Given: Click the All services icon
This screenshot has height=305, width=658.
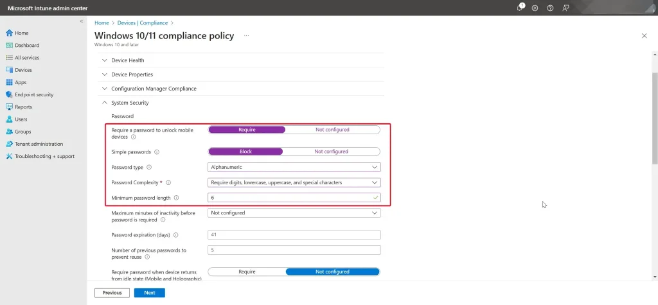Looking at the screenshot, I should pos(9,58).
